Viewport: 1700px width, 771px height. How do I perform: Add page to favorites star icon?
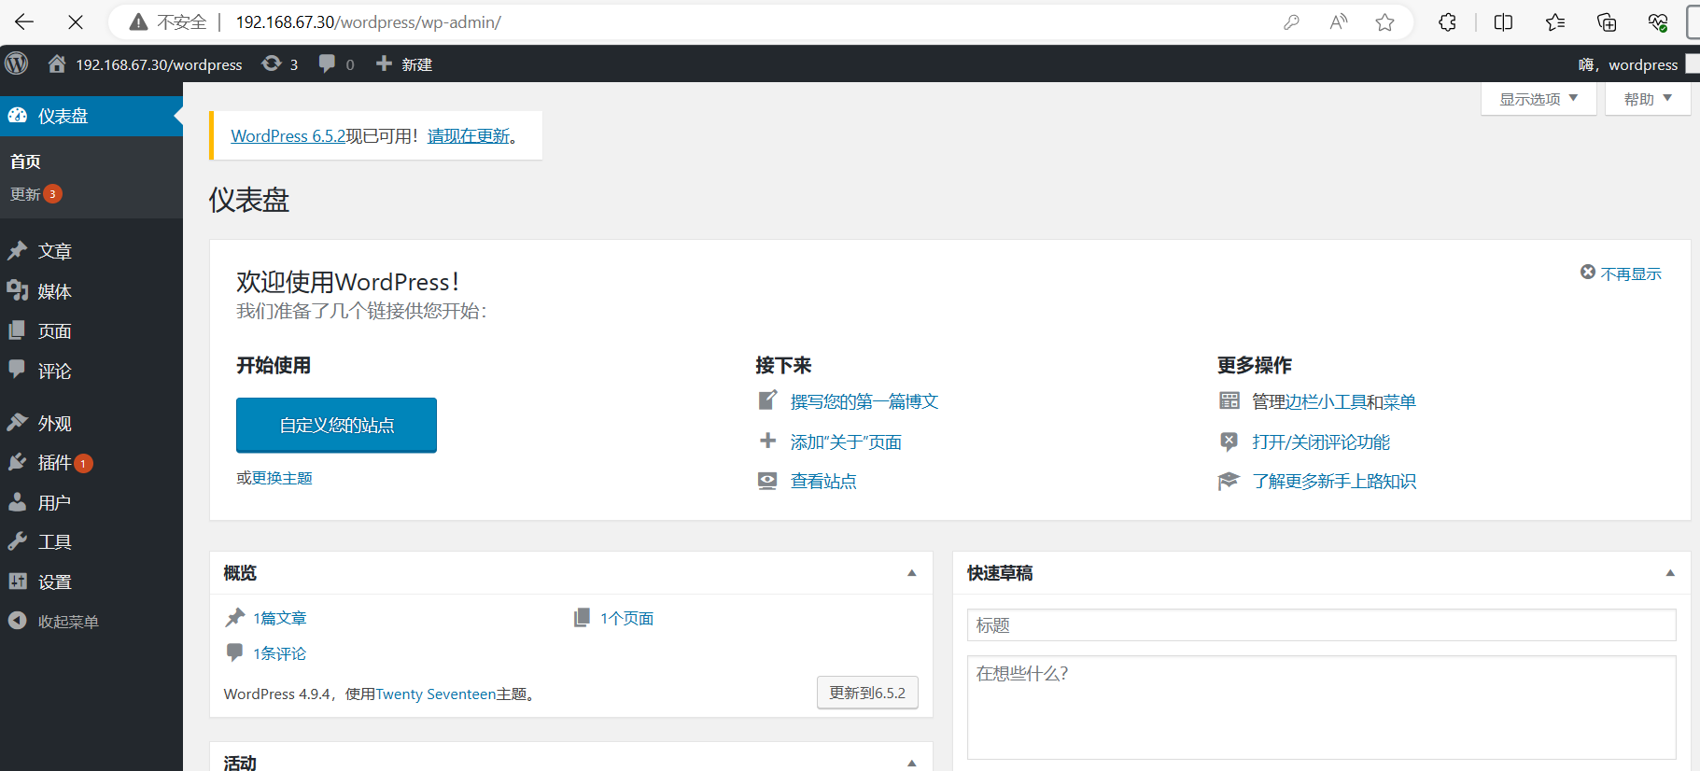[x=1385, y=22]
